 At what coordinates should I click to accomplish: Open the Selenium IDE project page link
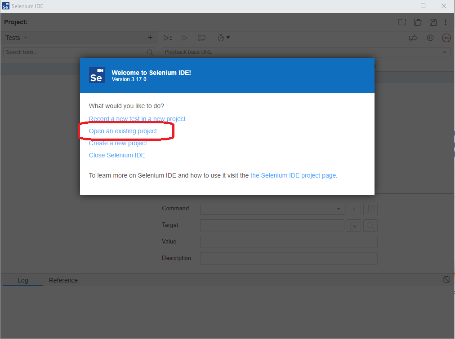coord(293,175)
